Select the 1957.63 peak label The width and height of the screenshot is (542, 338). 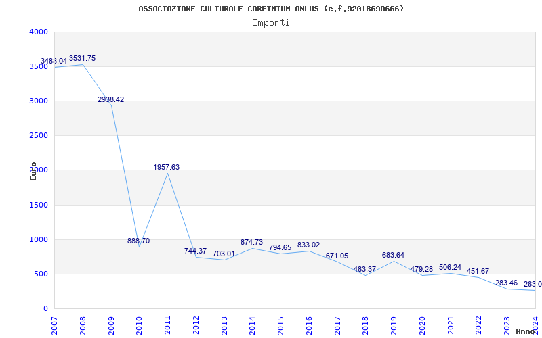tap(167, 168)
